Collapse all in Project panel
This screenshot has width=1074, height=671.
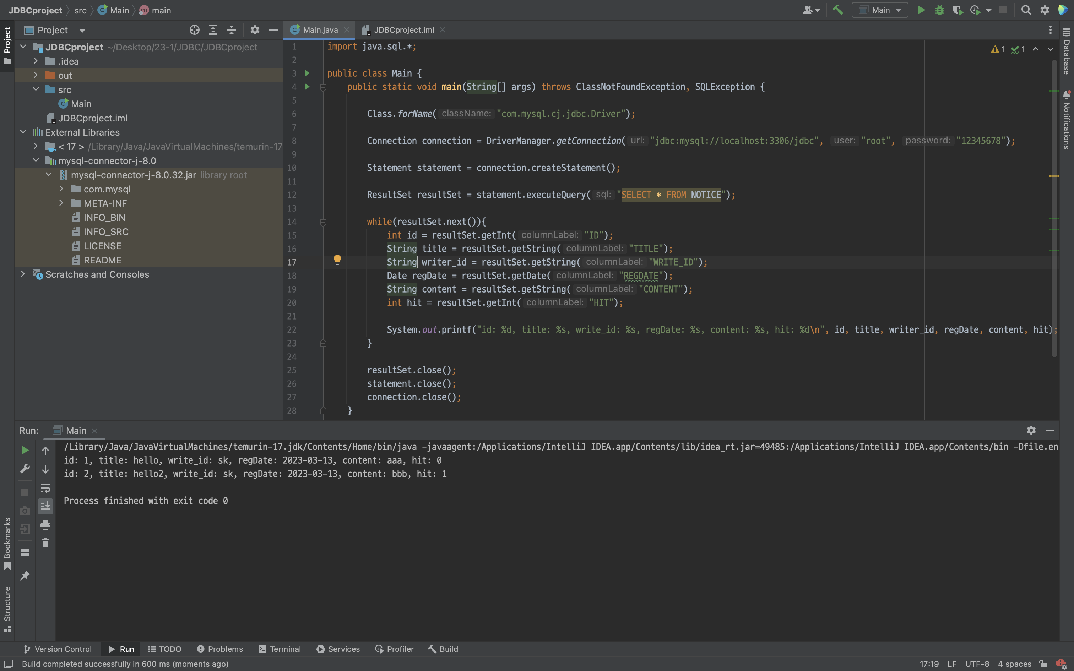point(231,30)
